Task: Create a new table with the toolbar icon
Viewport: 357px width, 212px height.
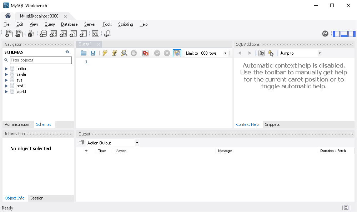Action: 53,34
